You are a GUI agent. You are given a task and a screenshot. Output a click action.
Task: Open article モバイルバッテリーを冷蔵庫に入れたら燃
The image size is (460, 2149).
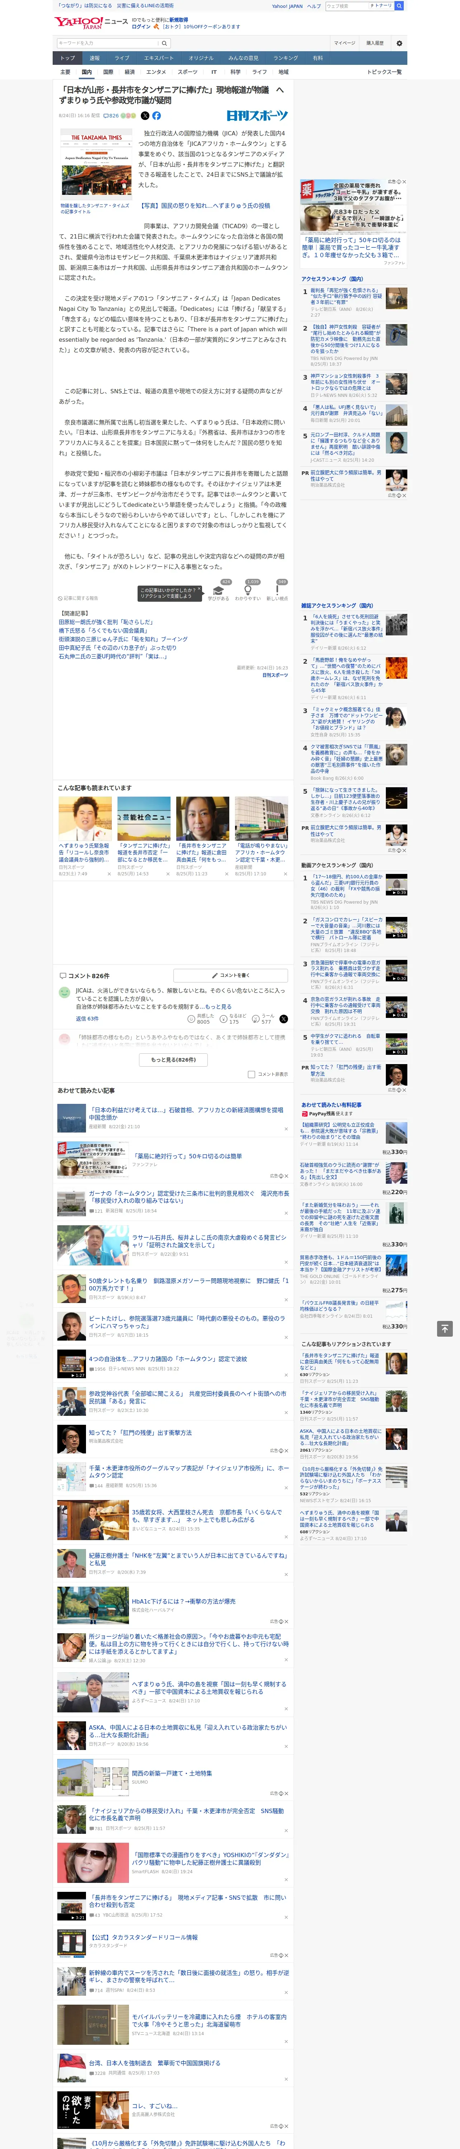pos(209,2020)
